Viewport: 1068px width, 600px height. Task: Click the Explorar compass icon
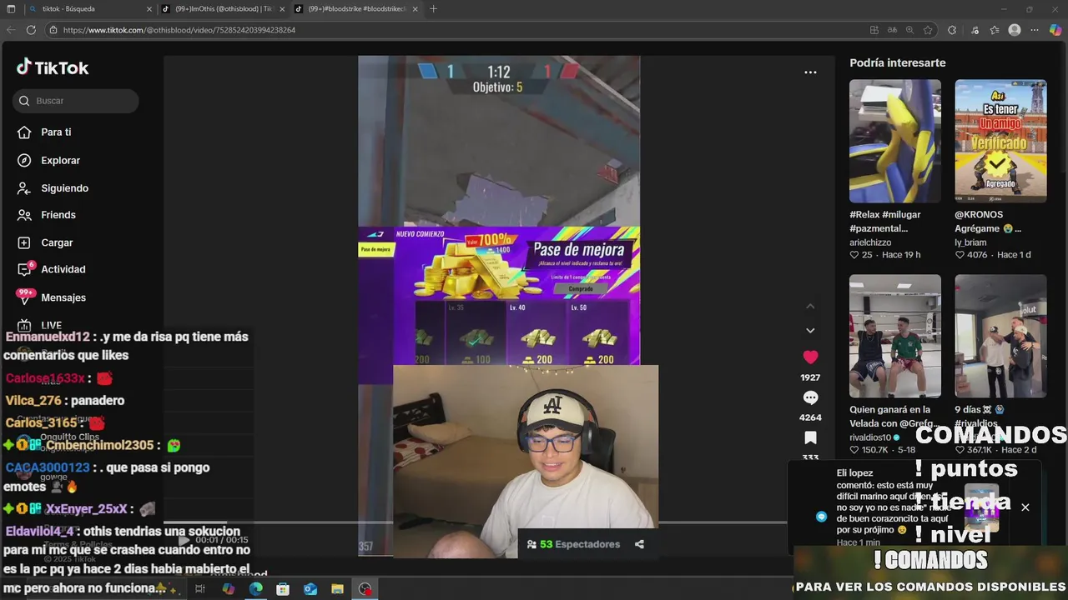[x=24, y=161]
